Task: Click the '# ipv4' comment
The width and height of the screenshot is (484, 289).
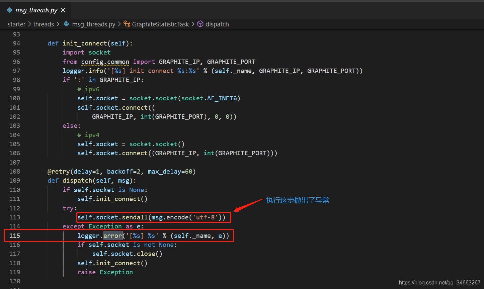Action: click(88, 135)
